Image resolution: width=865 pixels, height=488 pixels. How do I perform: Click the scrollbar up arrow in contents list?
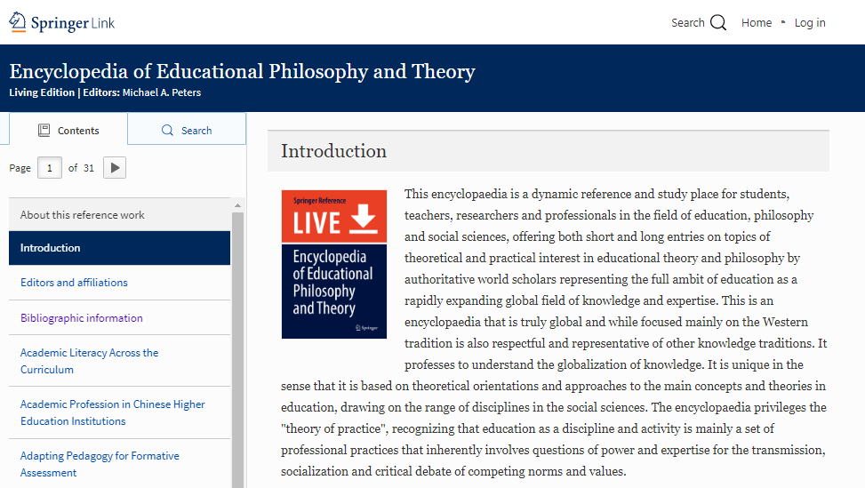pyautogui.click(x=237, y=205)
